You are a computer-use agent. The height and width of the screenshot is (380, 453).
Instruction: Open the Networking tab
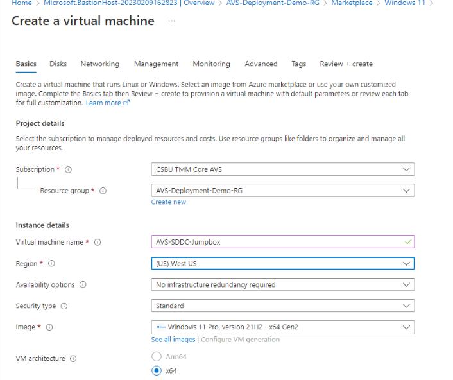pyautogui.click(x=99, y=64)
